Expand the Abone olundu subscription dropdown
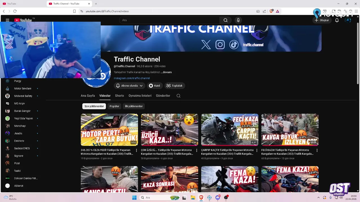 [130, 86]
